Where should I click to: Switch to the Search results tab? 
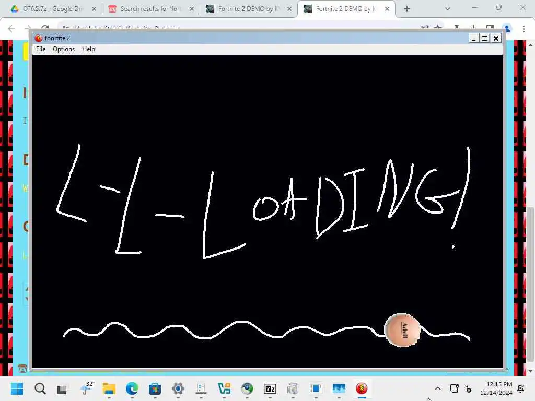pyautogui.click(x=150, y=9)
